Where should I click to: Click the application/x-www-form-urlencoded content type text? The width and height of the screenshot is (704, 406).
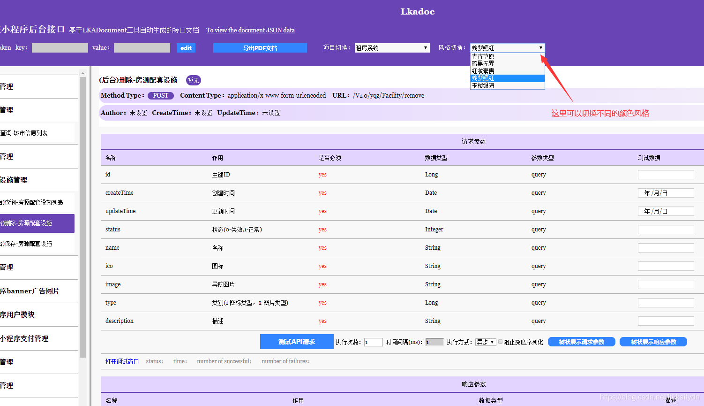point(277,95)
